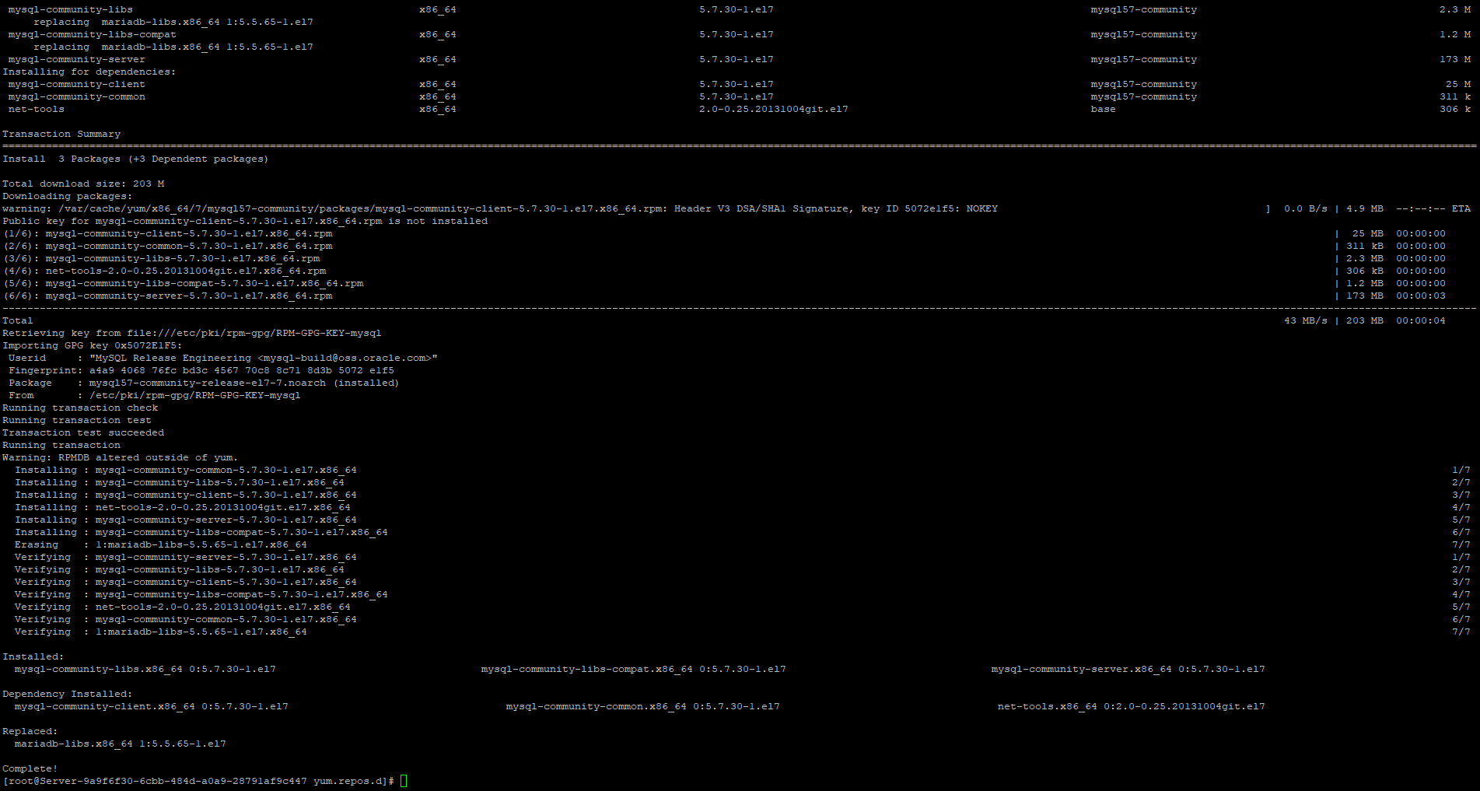This screenshot has width=1480, height=791.
Task: Select the "Complete!" status line
Action: [30, 768]
